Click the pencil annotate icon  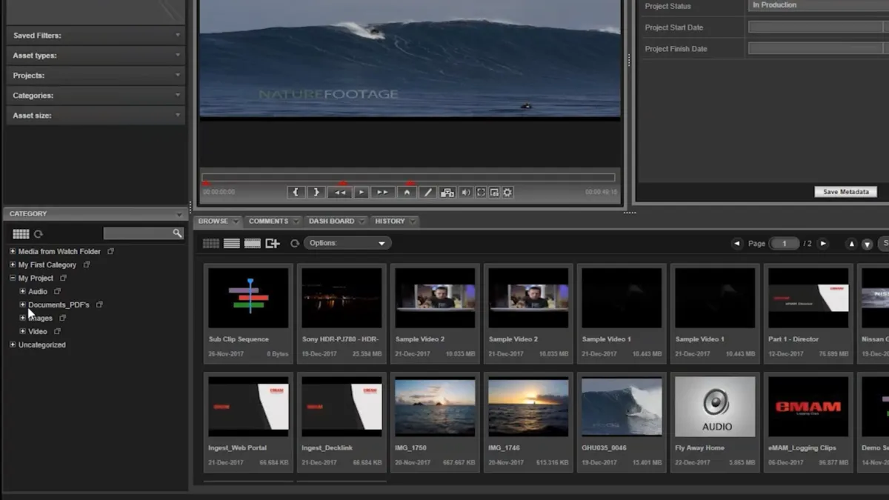point(427,192)
